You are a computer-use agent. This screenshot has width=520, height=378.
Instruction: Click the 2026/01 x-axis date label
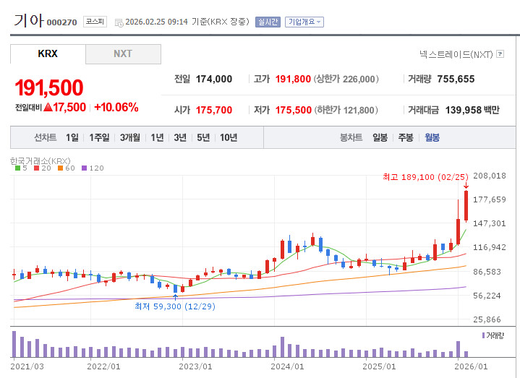click(471, 366)
